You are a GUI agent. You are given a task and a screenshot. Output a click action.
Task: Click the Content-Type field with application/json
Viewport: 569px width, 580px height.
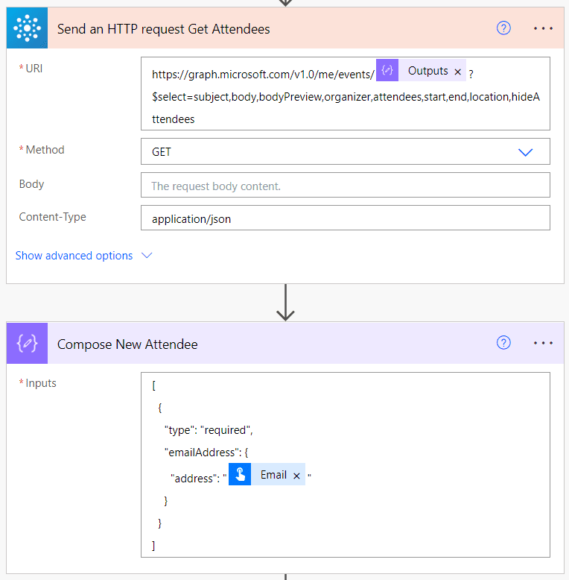tap(345, 219)
